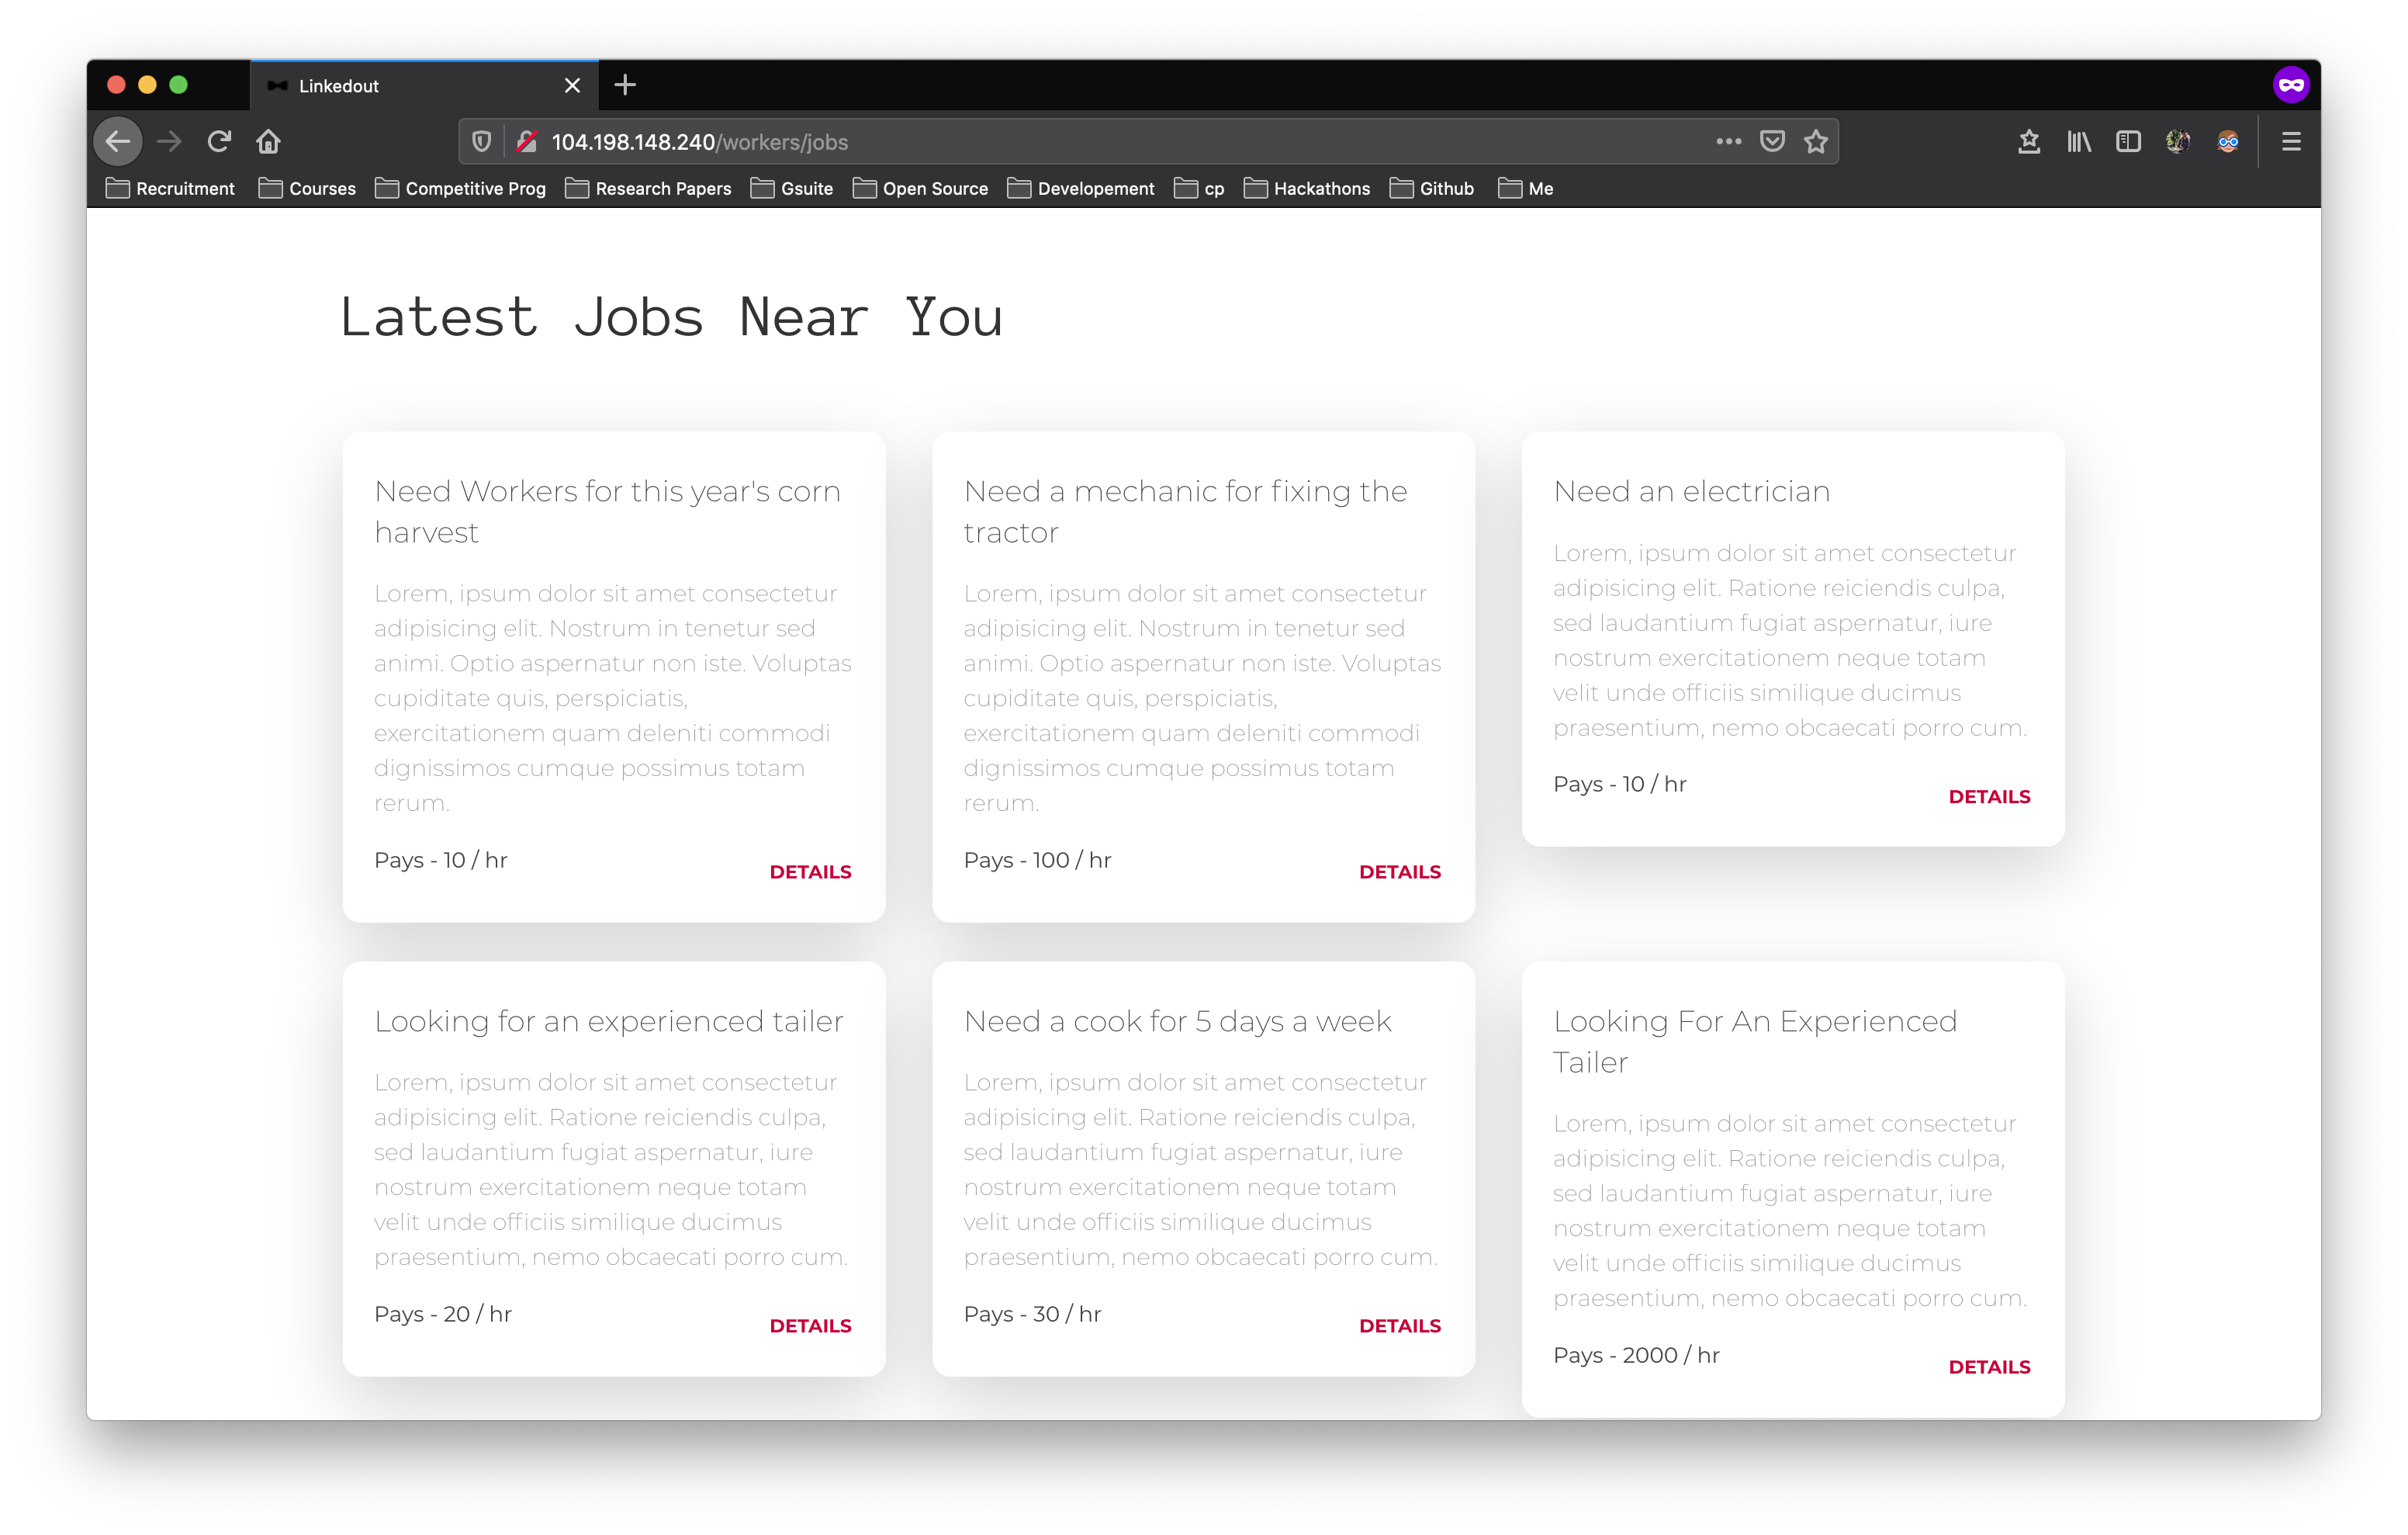Reload the page with the refresh icon
The width and height of the screenshot is (2408, 1535).
[219, 141]
